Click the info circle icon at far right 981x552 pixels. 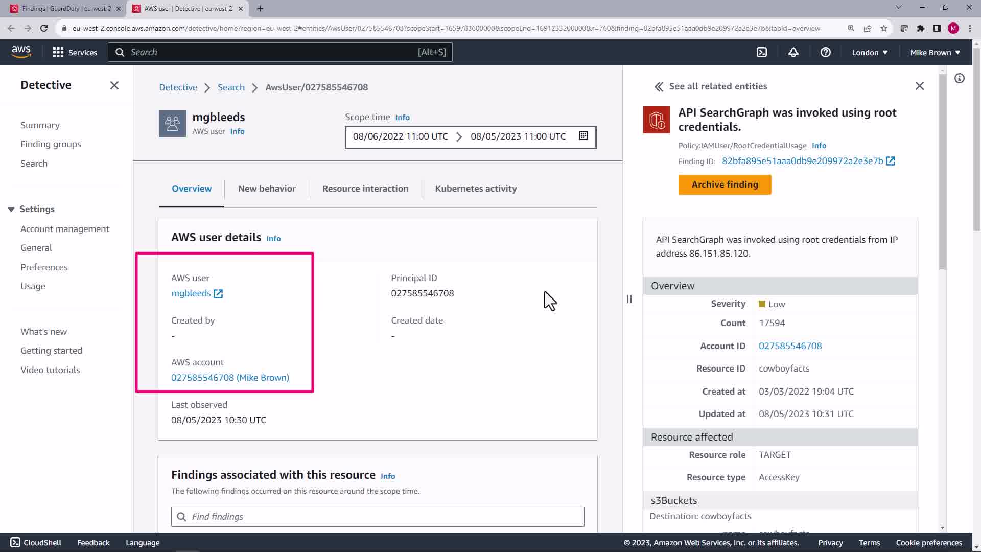[959, 78]
